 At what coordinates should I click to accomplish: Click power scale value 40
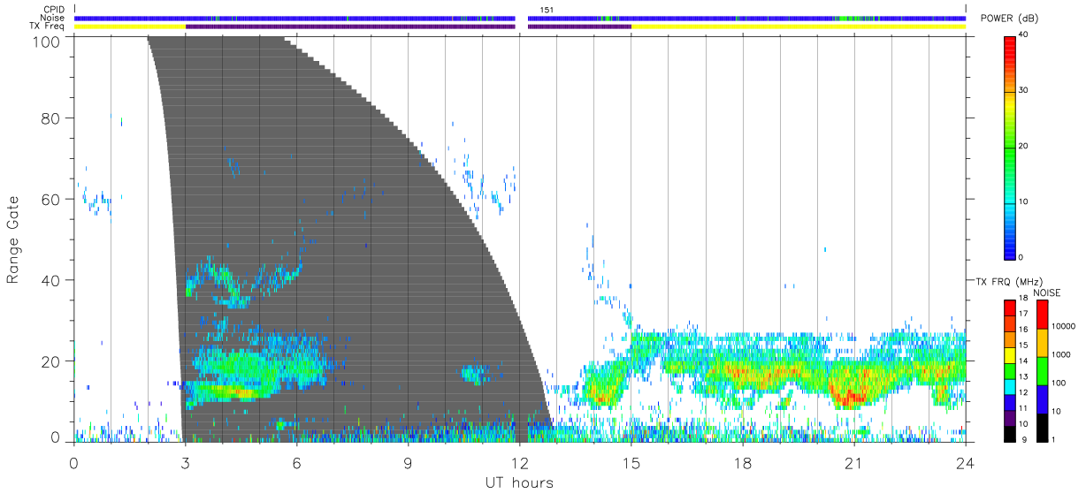tap(1025, 34)
